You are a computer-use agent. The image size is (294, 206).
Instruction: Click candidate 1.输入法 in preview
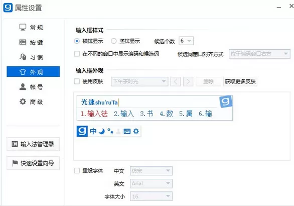click(x=94, y=114)
